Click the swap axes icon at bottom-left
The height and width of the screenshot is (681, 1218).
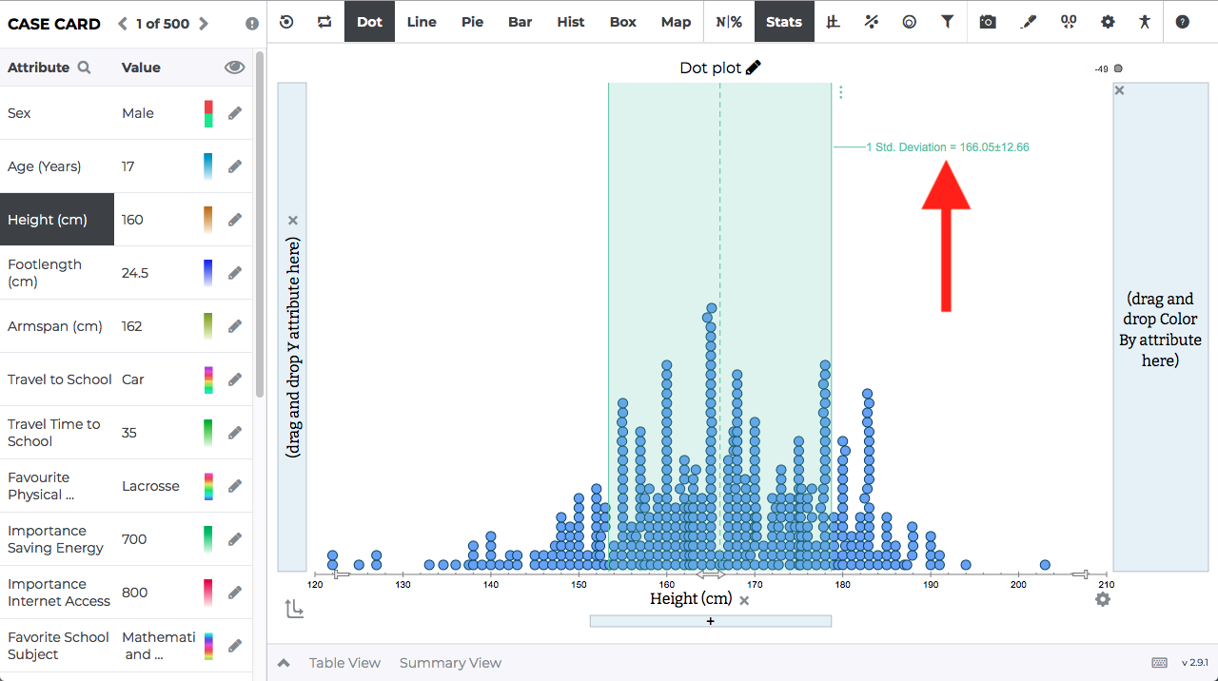click(295, 609)
